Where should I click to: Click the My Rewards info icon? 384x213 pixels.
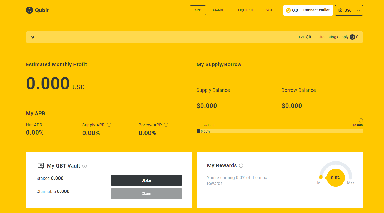click(241, 166)
